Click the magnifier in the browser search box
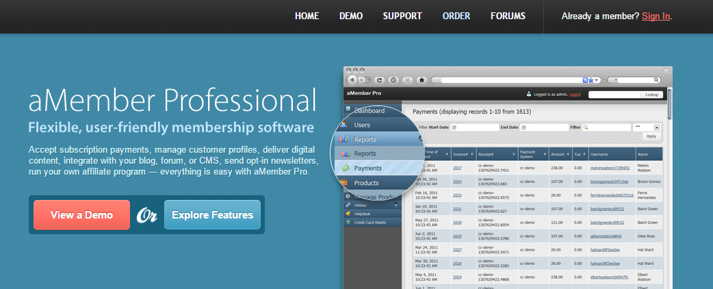Screen dimensions: 713x289 (x=657, y=80)
